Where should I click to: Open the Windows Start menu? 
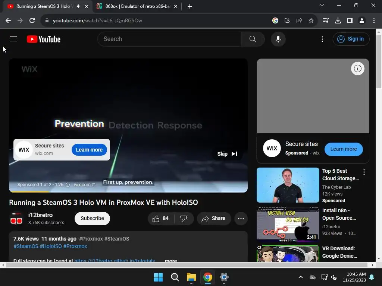158,277
